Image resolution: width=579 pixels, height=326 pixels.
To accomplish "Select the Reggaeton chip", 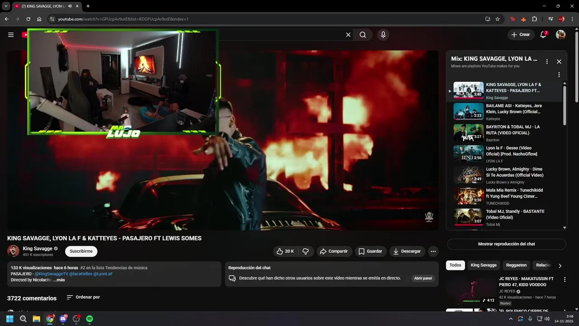I will point(516,265).
